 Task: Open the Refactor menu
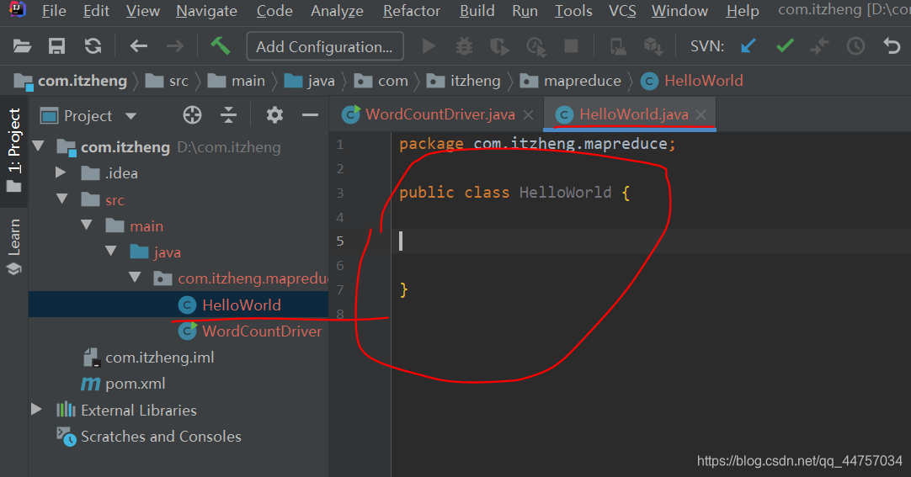[411, 11]
